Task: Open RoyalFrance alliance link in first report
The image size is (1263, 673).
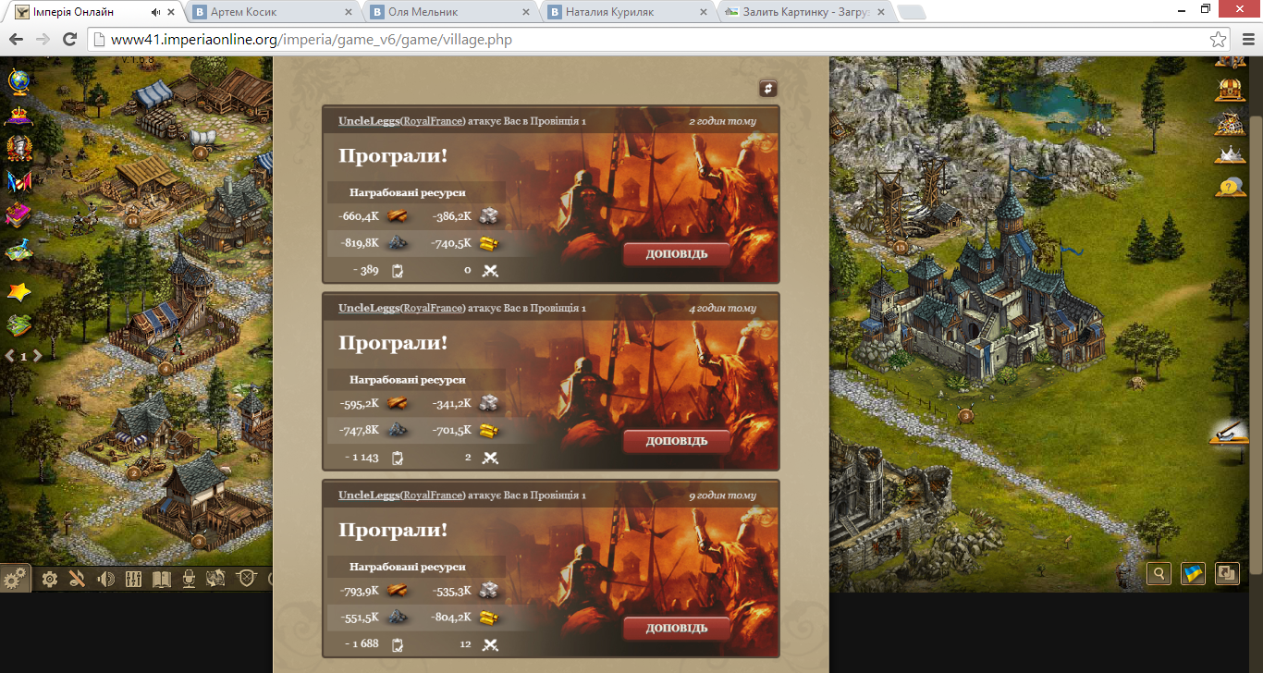Action: point(433,121)
